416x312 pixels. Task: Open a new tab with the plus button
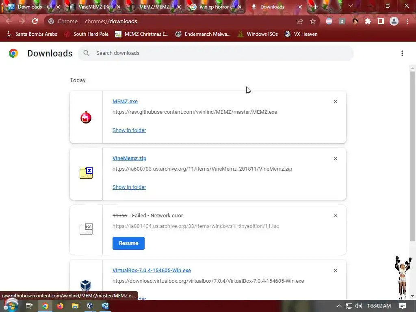315,7
